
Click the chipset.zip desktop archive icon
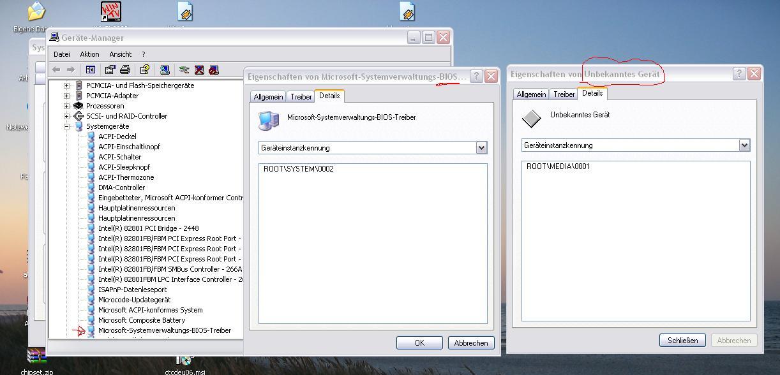(x=36, y=356)
